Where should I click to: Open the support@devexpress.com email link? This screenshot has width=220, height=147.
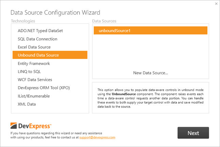pos(97,137)
